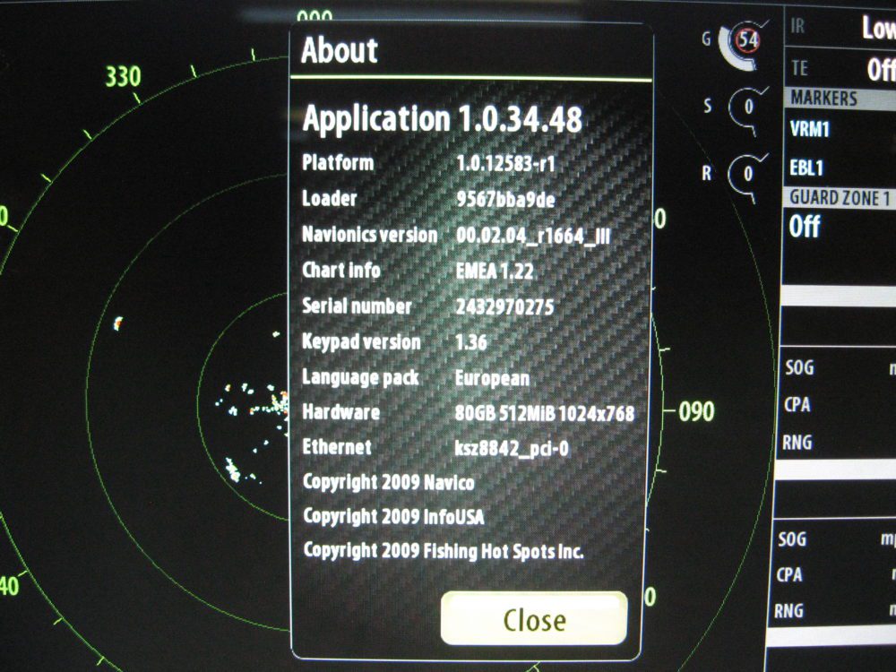Select Keypad version value 1.36
The height and width of the screenshot is (672, 896).
tap(471, 341)
